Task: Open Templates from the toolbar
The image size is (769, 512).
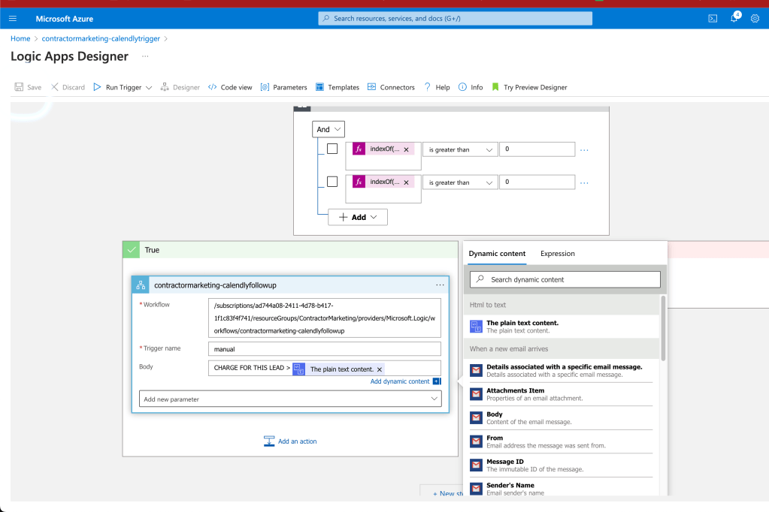Action: tap(338, 87)
